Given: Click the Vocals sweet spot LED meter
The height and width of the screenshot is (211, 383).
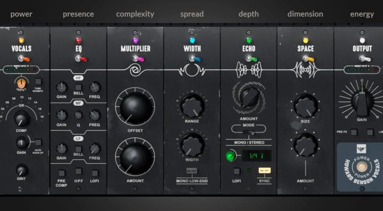Looking at the screenshot, I should pos(21,70).
